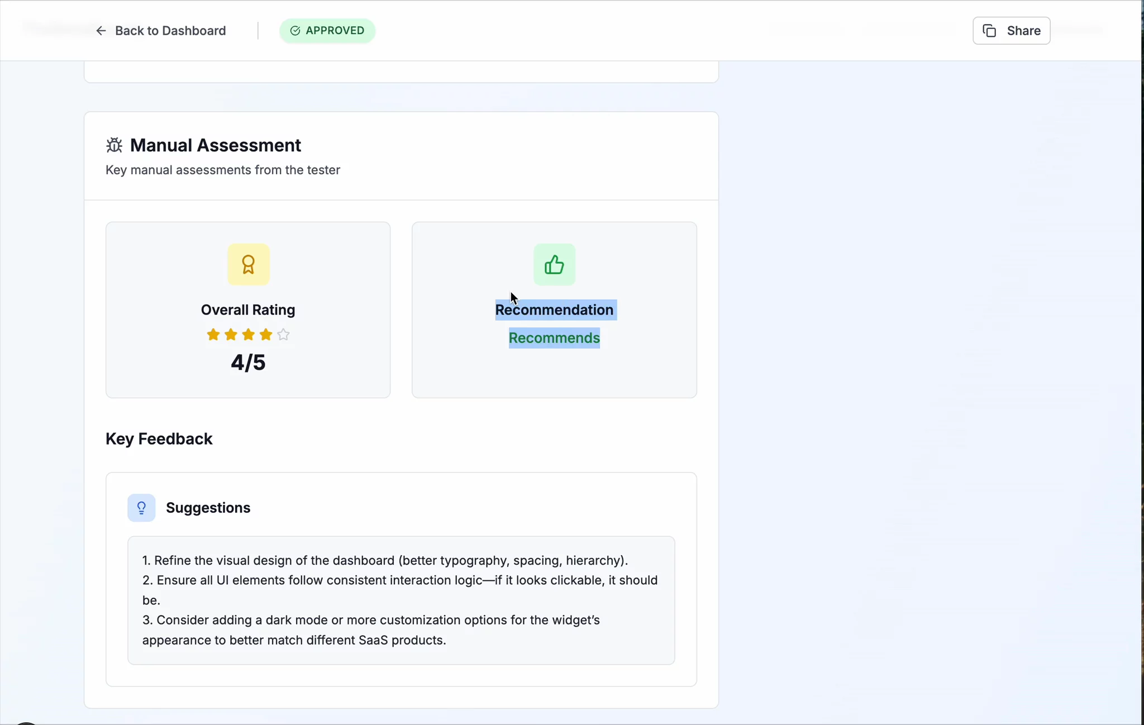Image resolution: width=1144 pixels, height=725 pixels.
Task: Click inside the suggestions text box
Action: [401, 600]
